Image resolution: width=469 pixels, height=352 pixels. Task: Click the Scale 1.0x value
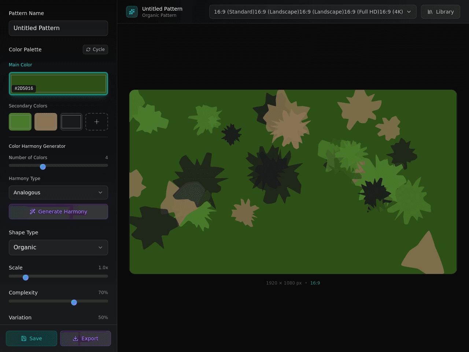point(103,268)
